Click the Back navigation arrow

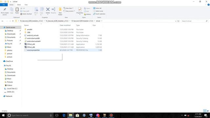pos(3,21)
